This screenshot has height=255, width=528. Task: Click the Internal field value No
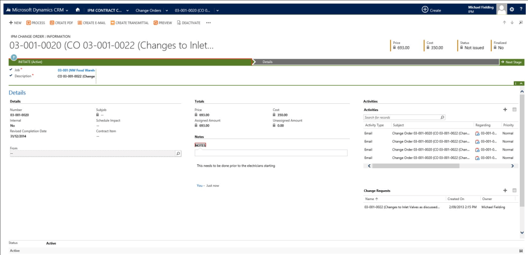pyautogui.click(x=12, y=125)
